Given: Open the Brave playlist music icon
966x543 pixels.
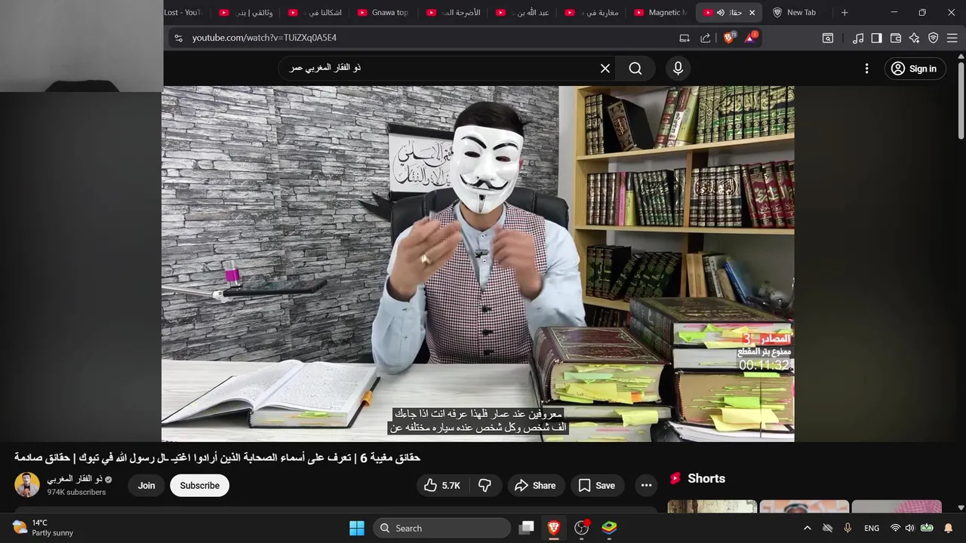Looking at the screenshot, I should (x=858, y=38).
